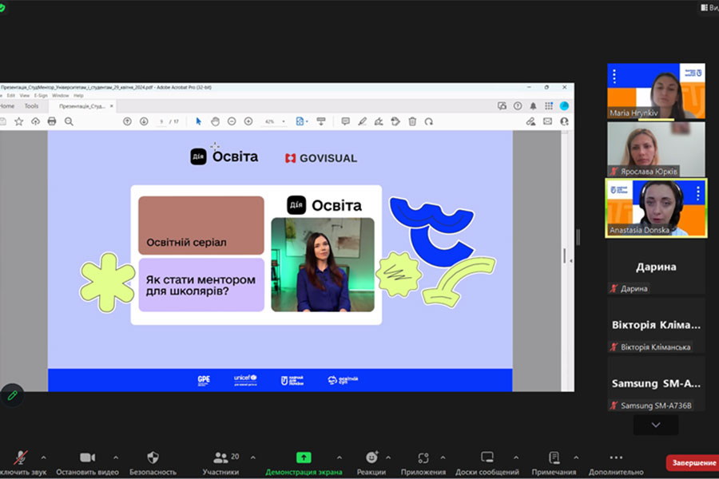Viewport: 719px width, 479px height.
Task: Click the delete trash icon in Acrobat
Action: pos(412,121)
